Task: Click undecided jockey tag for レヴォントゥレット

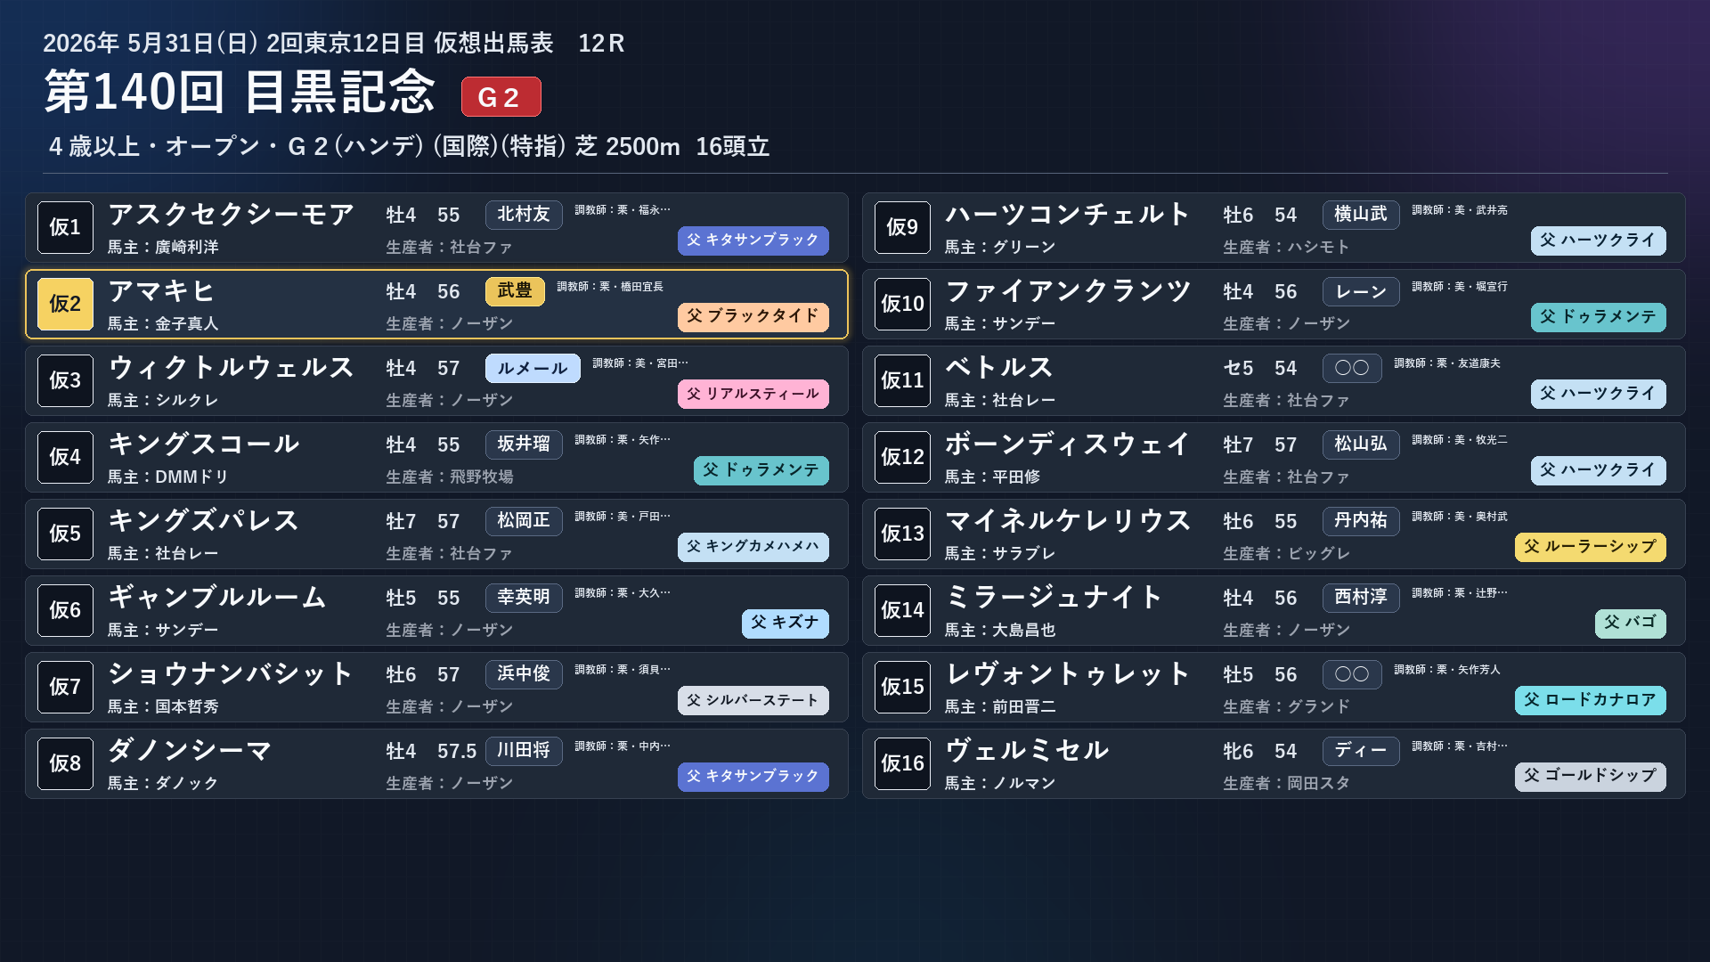Action: [x=1352, y=674]
